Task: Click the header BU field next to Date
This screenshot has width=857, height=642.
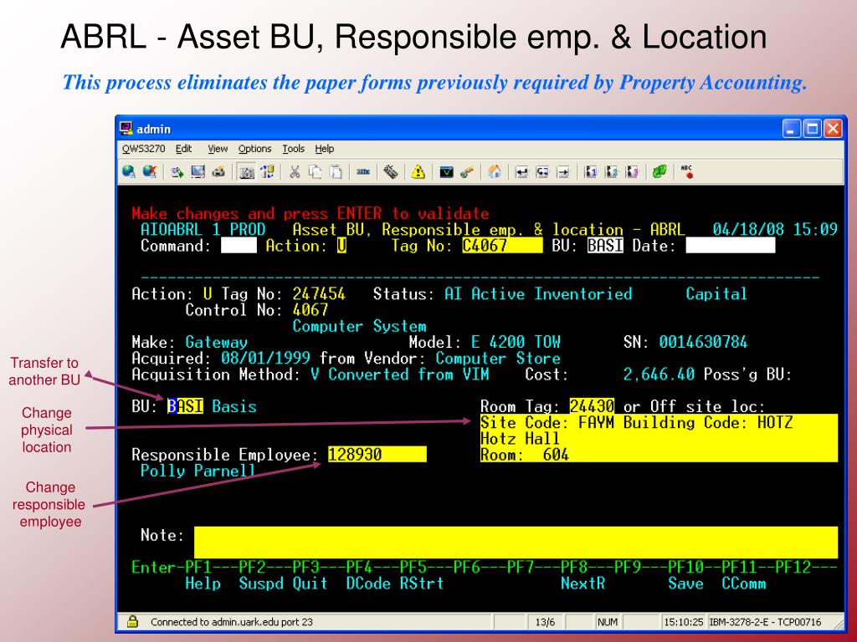Action: point(606,246)
